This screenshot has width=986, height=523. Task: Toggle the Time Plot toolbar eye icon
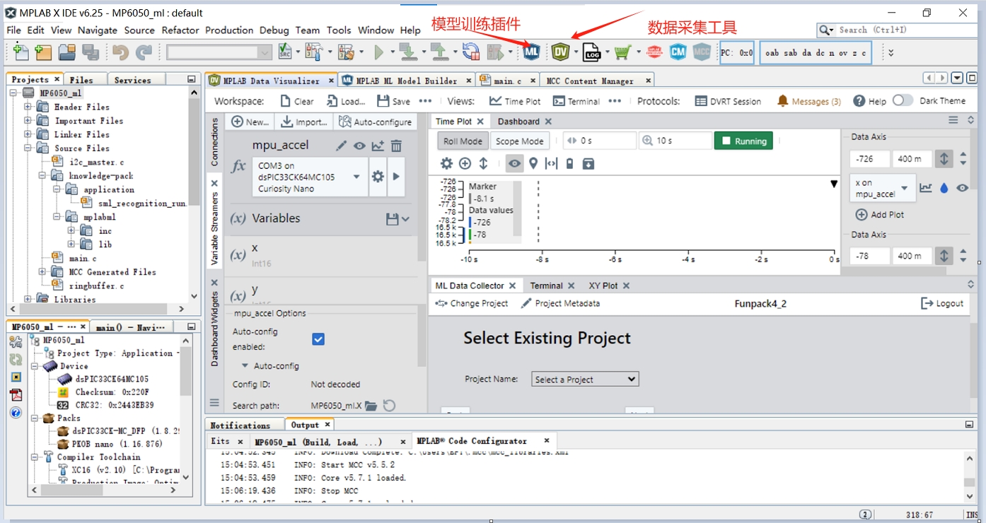pos(515,164)
